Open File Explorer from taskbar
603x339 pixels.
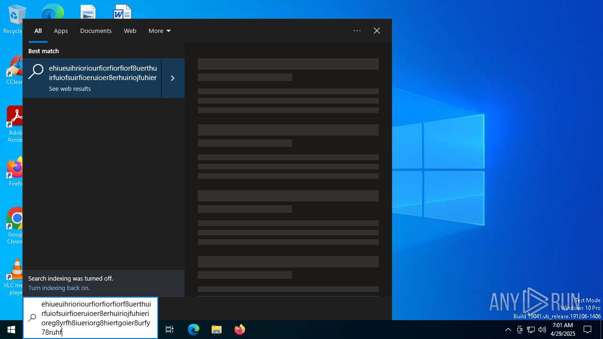pos(217,330)
